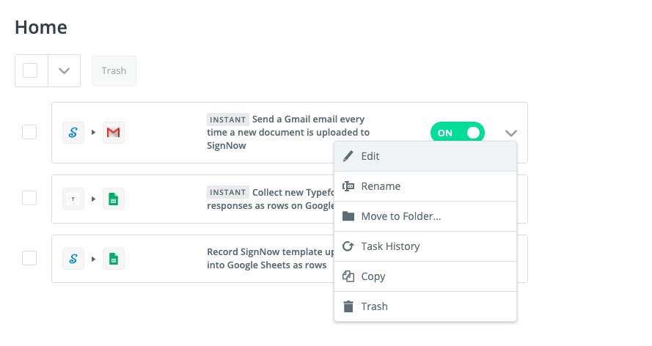652x346 pixels.
Task: Click the SignNow icon in first zap
Action: point(73,133)
